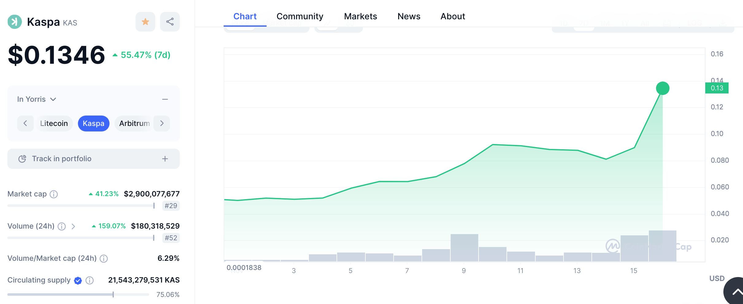Image resolution: width=743 pixels, height=304 pixels.
Task: Select the Kaspa chip
Action: coord(94,123)
